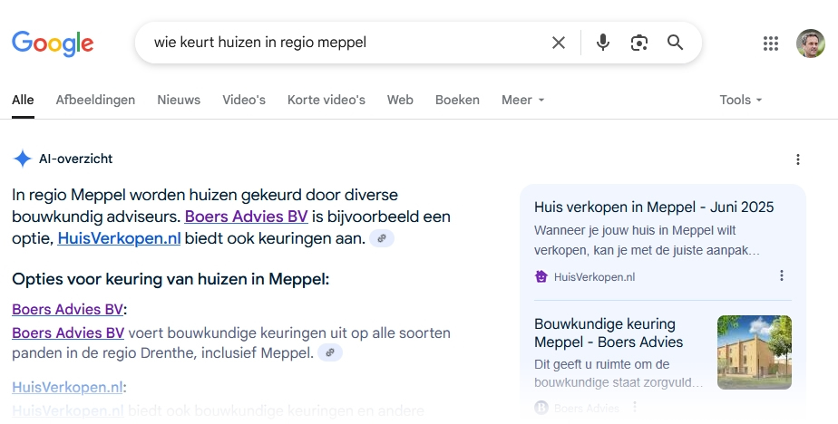This screenshot has height=424, width=838.
Task: Expand the Meer dropdown
Action: click(522, 100)
